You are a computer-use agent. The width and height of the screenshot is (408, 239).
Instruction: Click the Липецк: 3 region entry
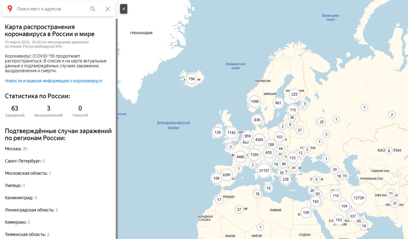(15, 185)
